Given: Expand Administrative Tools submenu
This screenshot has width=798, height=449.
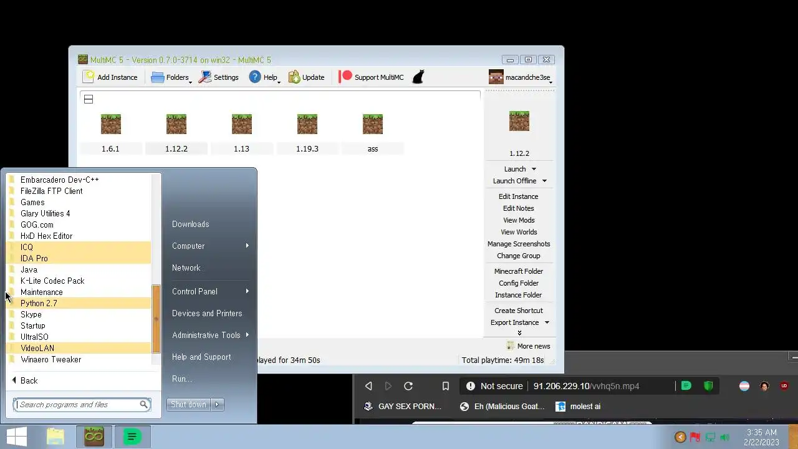Looking at the screenshot, I should point(210,335).
